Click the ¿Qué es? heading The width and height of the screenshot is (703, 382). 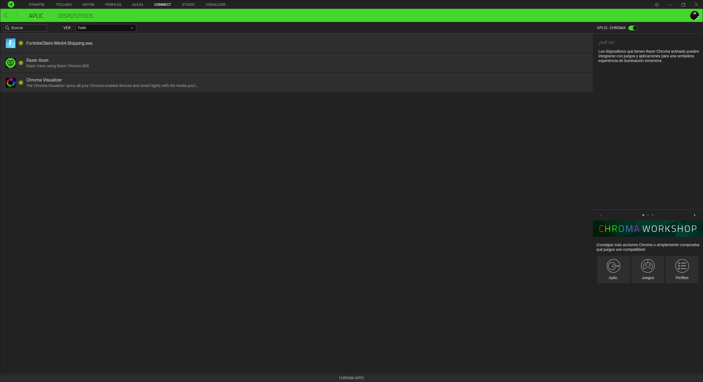(606, 43)
